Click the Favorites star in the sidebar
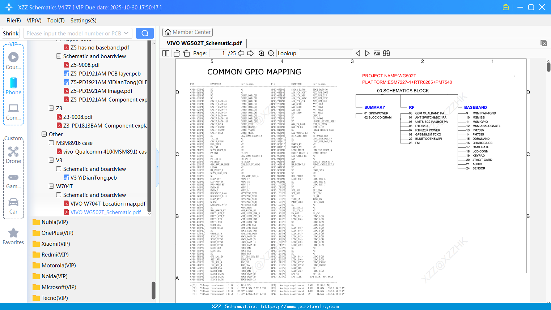 pyautogui.click(x=13, y=233)
